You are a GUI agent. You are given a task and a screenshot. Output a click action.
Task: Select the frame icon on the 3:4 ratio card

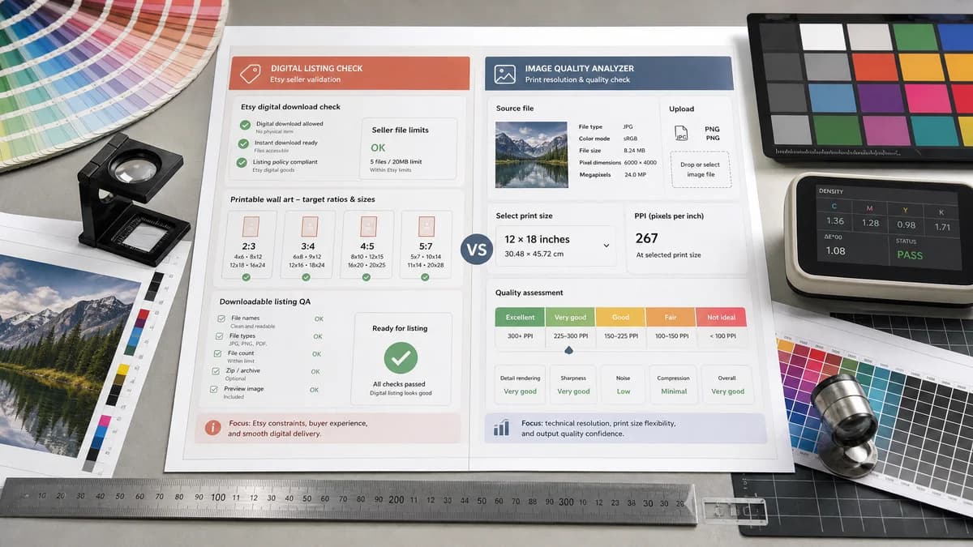click(x=309, y=226)
